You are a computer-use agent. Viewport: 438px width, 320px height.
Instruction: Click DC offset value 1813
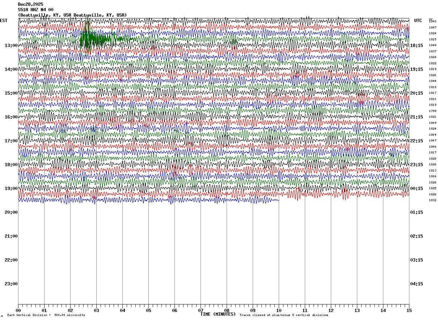click(x=433, y=170)
